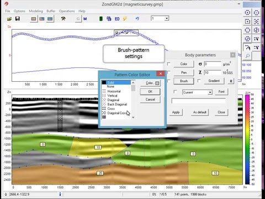Click the Brush button in Body parameters

tap(184, 81)
